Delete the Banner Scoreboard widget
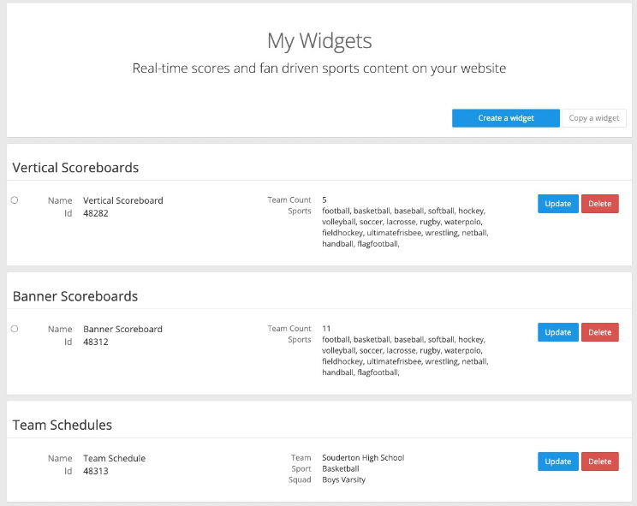 599,332
